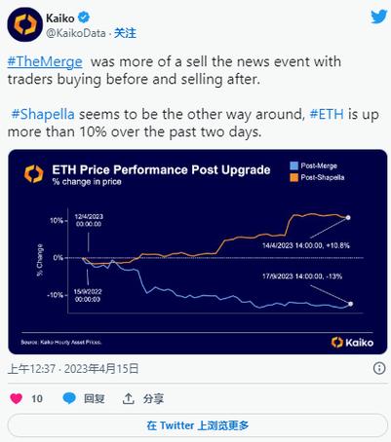The width and height of the screenshot is (391, 442).
Task: Click the Kaiko logo in chart header
Action: click(34, 174)
